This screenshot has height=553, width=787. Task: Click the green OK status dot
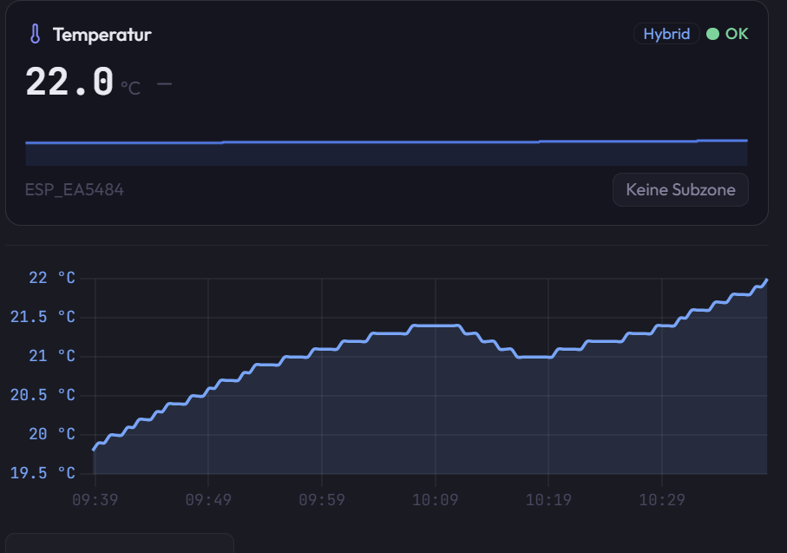click(713, 34)
